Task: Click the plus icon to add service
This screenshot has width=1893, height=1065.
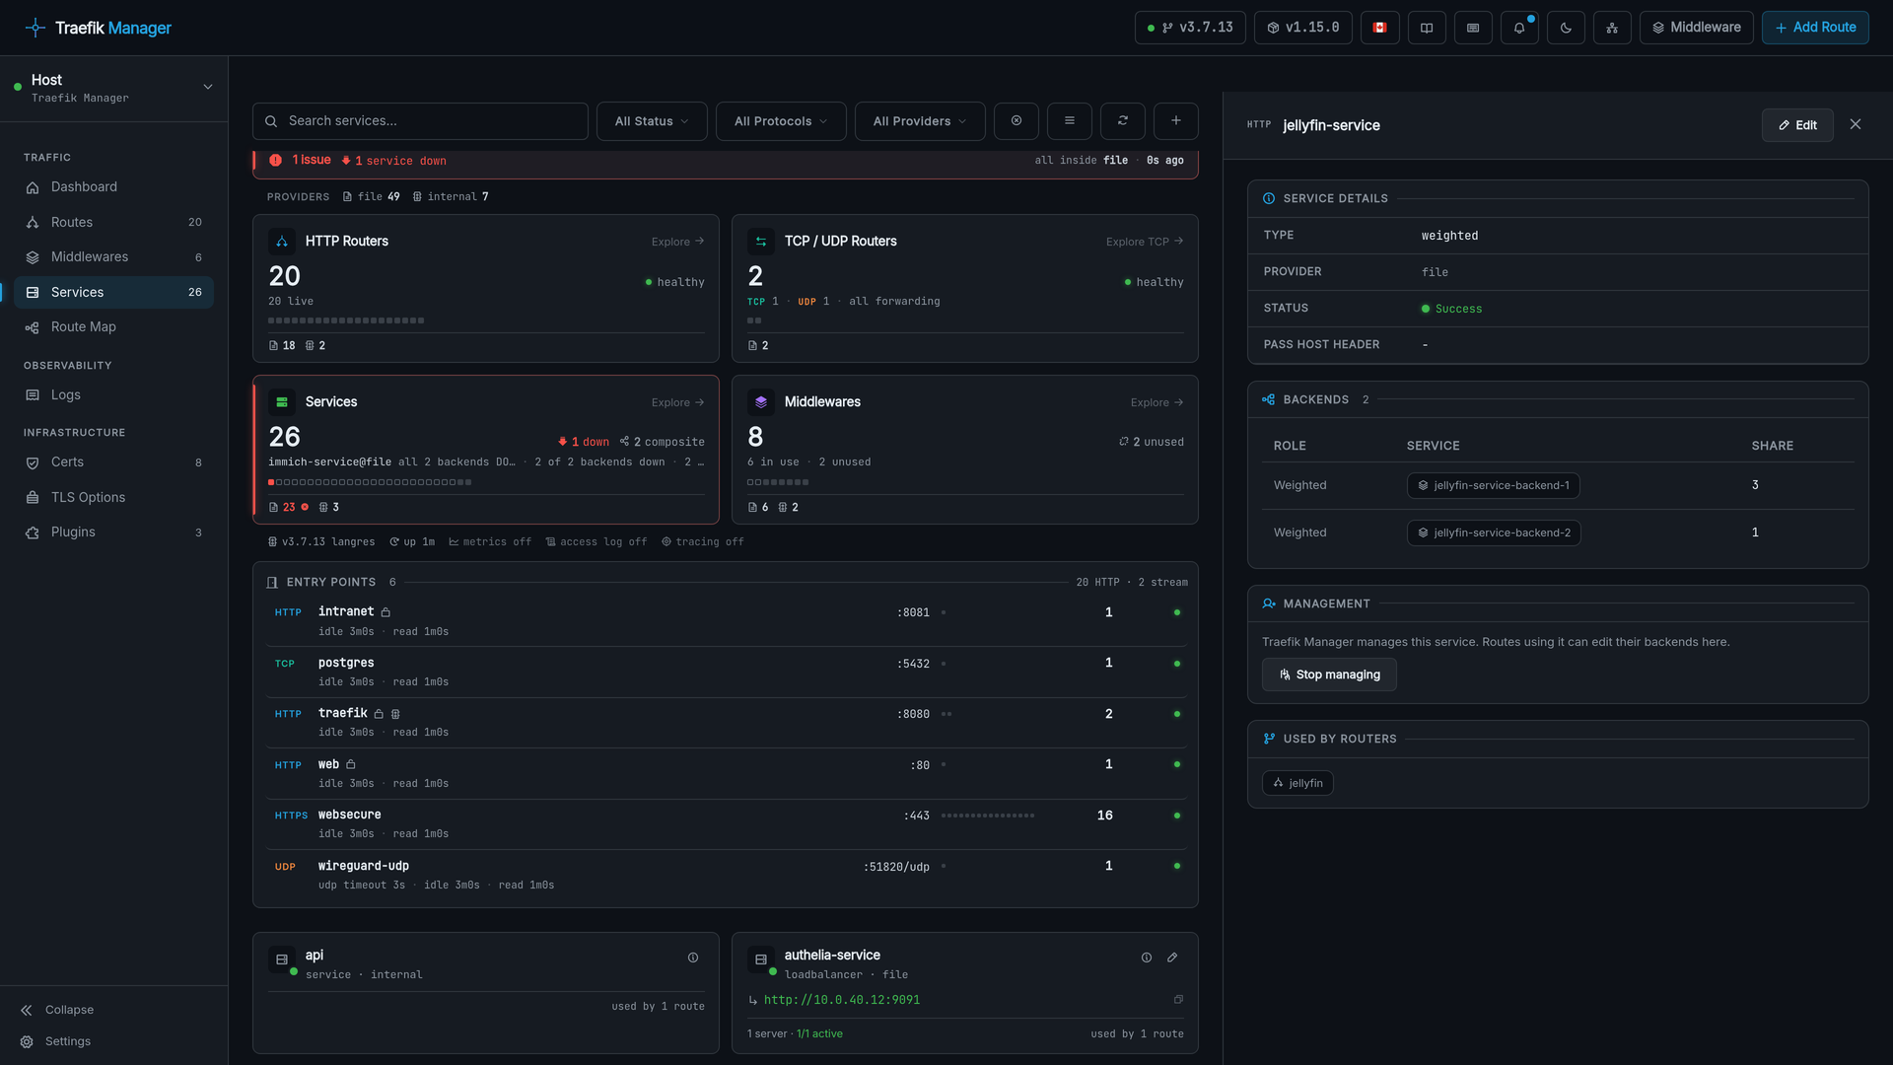Action: point(1176,120)
